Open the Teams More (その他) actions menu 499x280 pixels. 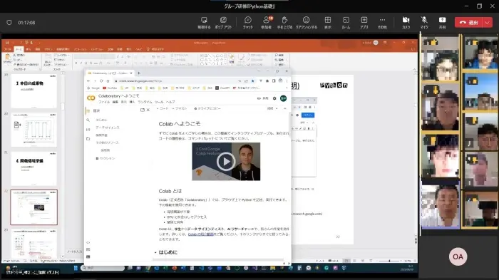(x=382, y=23)
